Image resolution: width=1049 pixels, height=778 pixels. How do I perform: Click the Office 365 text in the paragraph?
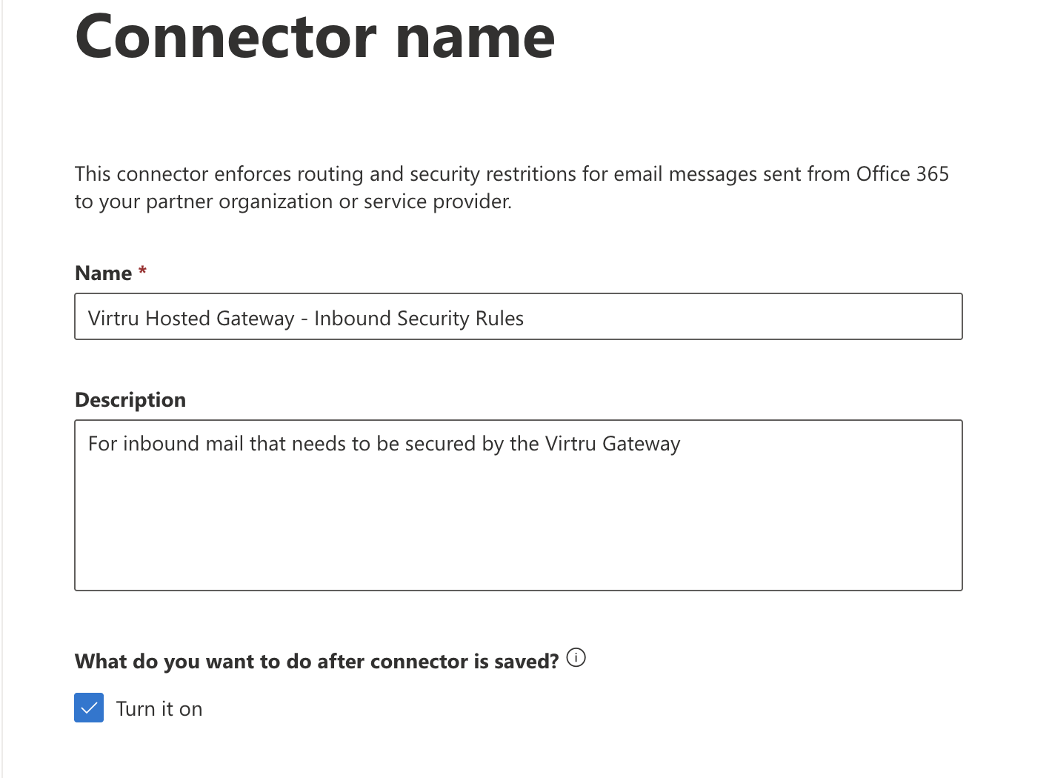(x=902, y=174)
